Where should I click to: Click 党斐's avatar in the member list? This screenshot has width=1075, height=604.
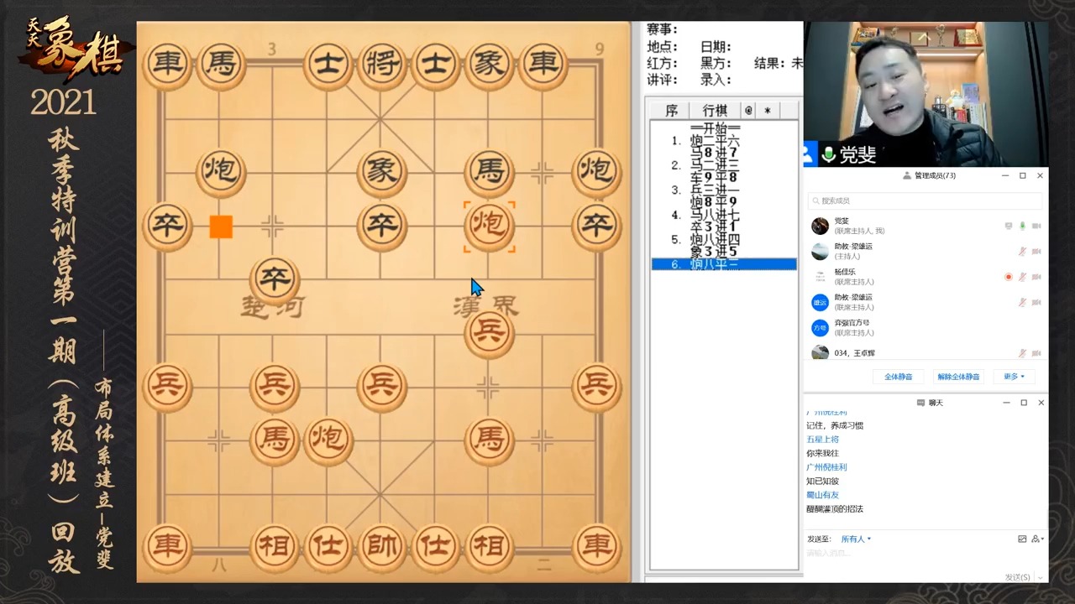tap(821, 226)
